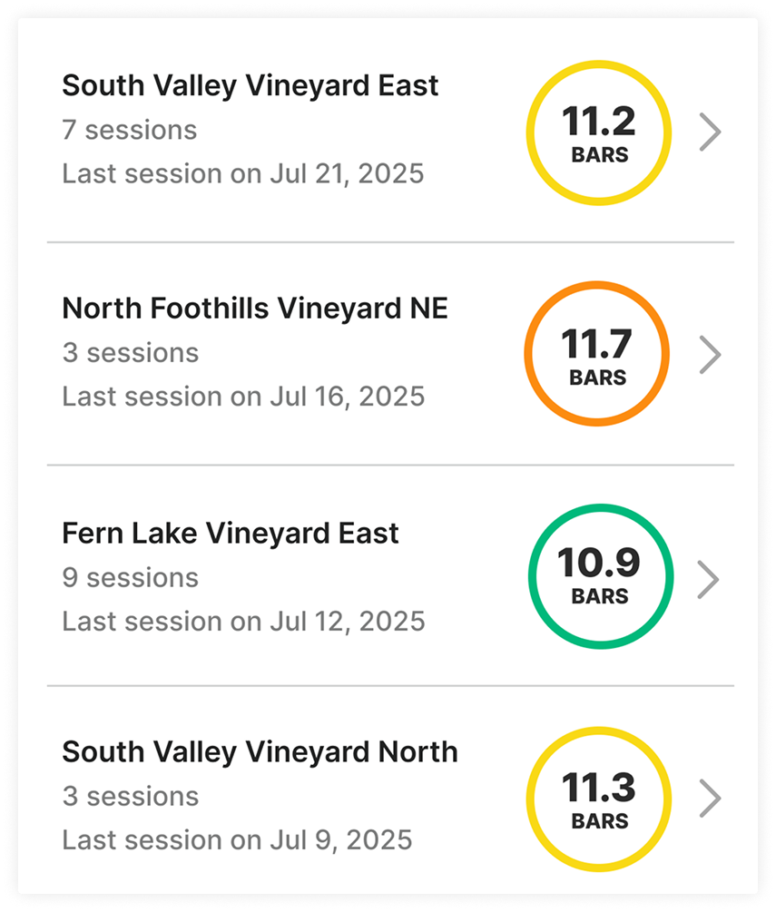Click "Last session on Jul 21, 2025"
Image resolution: width=776 pixels, height=912 pixels.
pyautogui.click(x=242, y=173)
